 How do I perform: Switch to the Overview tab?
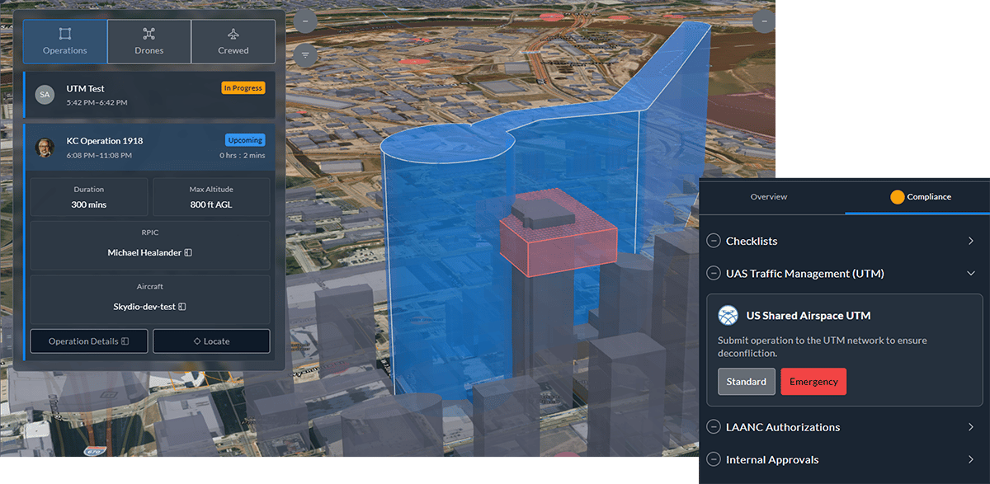point(769,197)
